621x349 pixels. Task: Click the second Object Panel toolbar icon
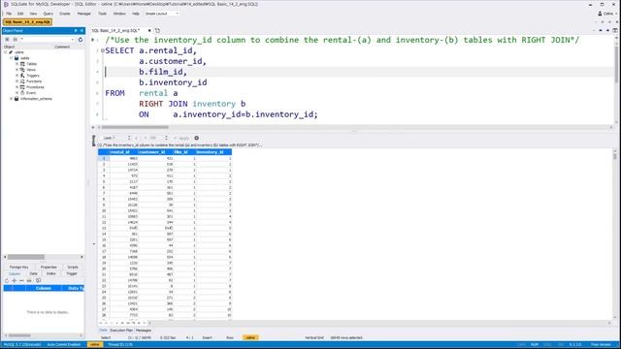click(16, 40)
